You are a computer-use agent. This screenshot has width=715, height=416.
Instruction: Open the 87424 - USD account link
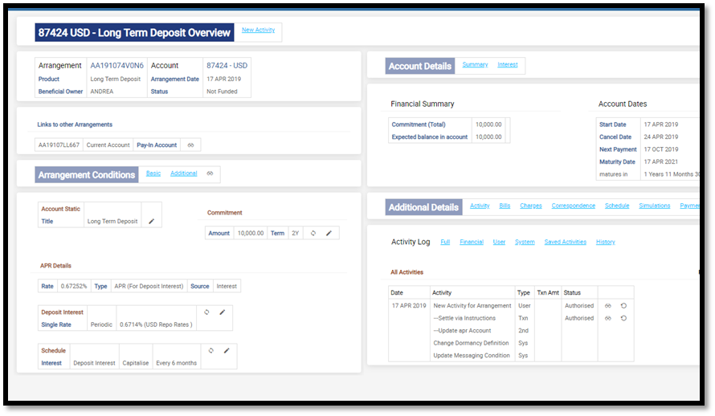(x=227, y=65)
